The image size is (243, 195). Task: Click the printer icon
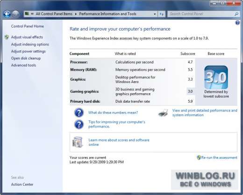[163, 113]
